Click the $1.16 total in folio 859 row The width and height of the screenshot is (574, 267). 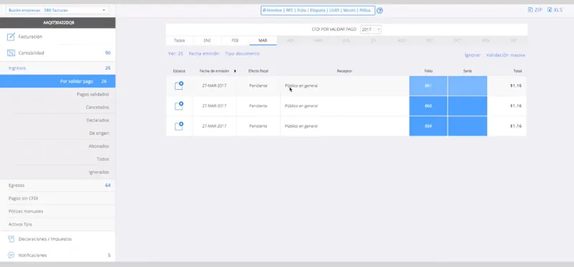[516, 126]
